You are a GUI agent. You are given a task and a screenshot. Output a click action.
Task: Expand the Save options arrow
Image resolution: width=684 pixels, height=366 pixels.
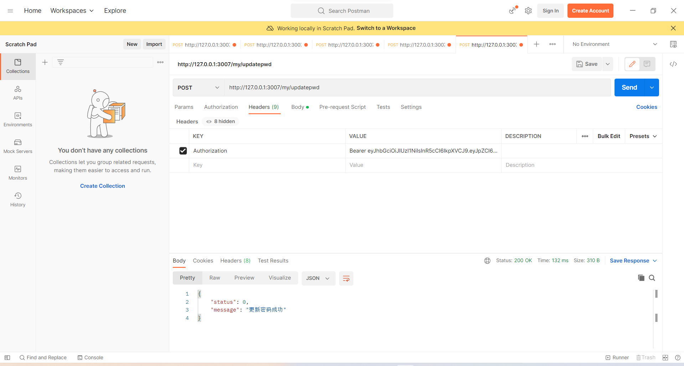(608, 64)
